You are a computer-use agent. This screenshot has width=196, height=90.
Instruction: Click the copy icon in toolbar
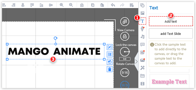click(x=93, y=5)
